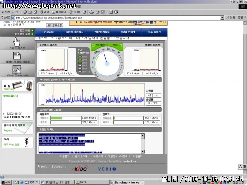Click the FAQ walking figure icon
247x185 pixels.
click(26, 142)
